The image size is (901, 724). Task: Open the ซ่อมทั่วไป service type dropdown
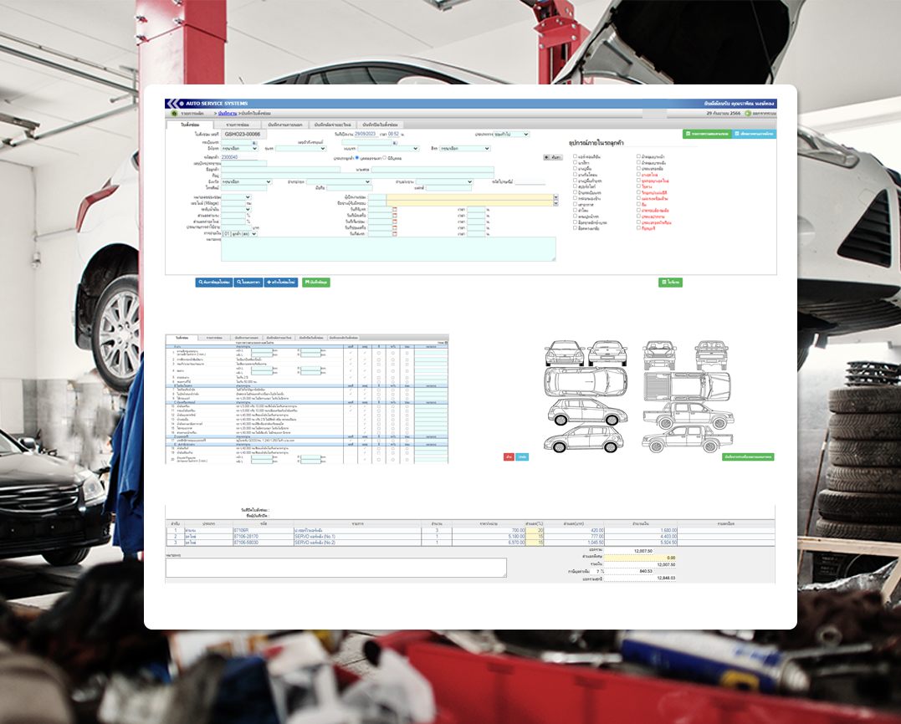coord(511,134)
